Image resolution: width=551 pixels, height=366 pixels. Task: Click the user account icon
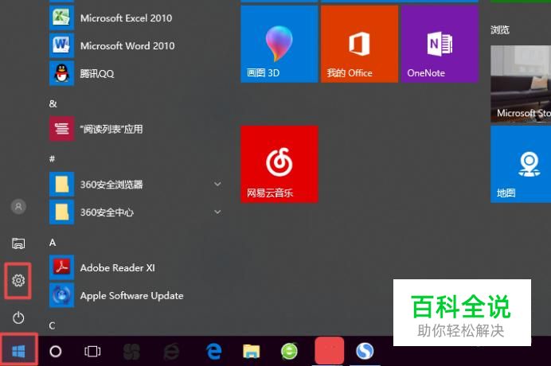(18, 207)
